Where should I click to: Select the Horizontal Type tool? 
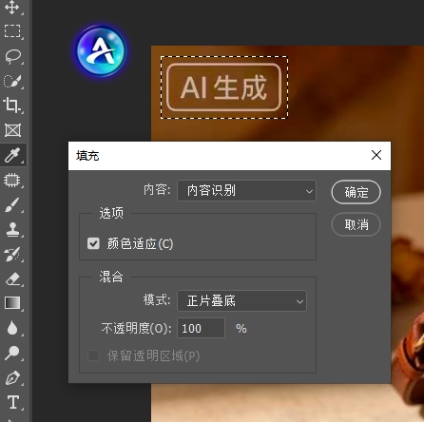point(12,402)
